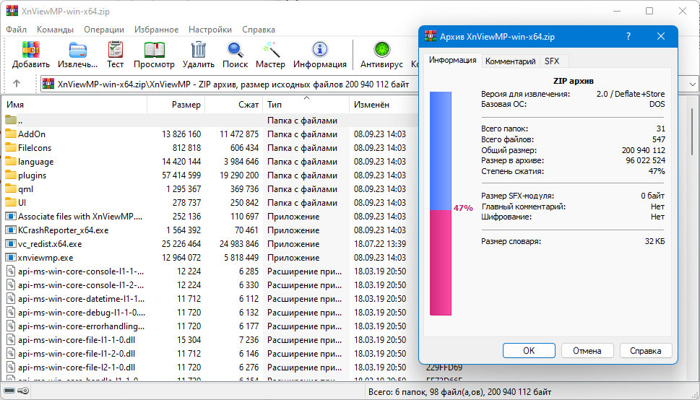Click the 24 983 846 packed value
Image resolution: width=700 pixels, height=400 pixels.
(x=239, y=244)
